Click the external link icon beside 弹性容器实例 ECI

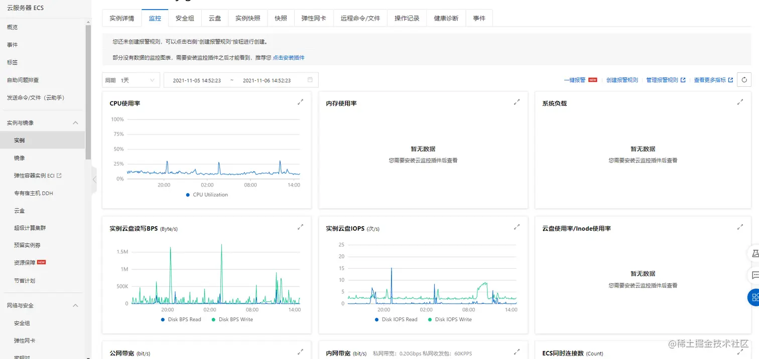(59, 175)
